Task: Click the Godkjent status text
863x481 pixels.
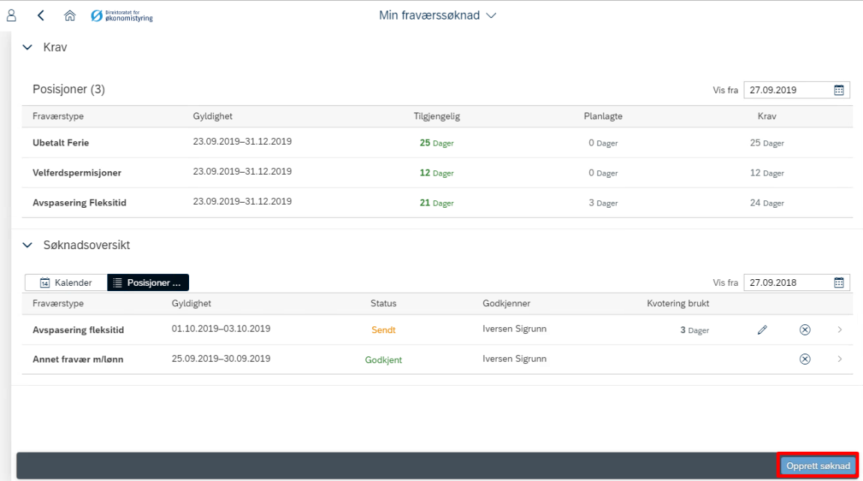Action: [383, 360]
